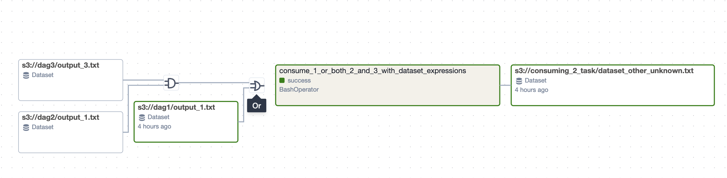Click database icon in dag3/output_3.txt node
The width and height of the screenshot is (727, 178).
click(x=26, y=75)
